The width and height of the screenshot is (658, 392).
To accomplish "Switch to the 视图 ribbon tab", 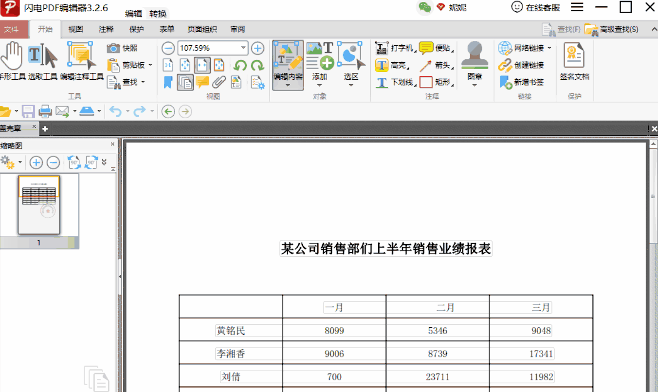I will pyautogui.click(x=75, y=30).
